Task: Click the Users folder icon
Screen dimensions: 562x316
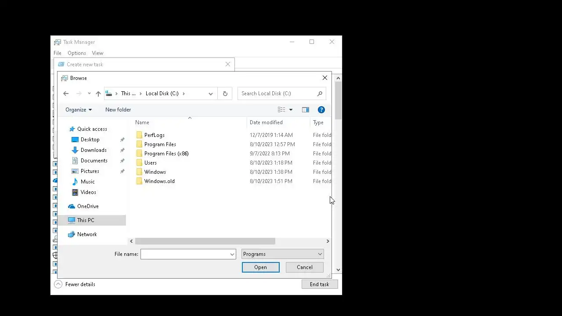Action: [139, 163]
